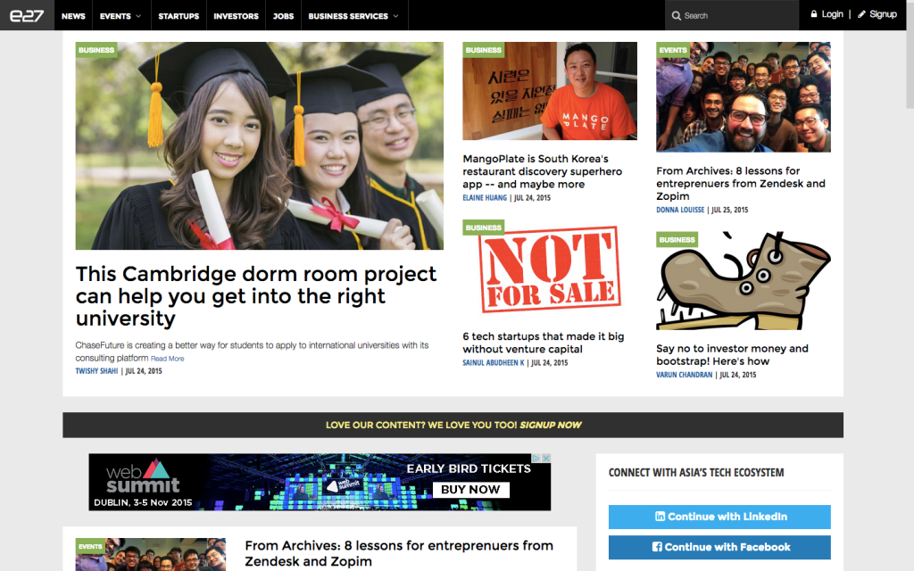Open author Donna Louisse's profile
Viewport: 914px width, 571px height.
coord(679,210)
